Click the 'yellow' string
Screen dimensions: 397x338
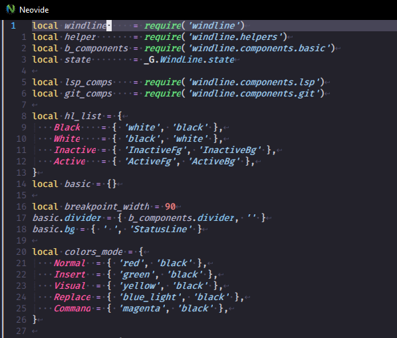pos(140,286)
